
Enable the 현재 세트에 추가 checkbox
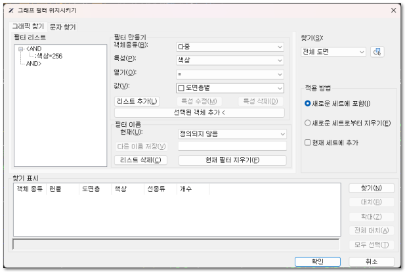tap(308, 143)
